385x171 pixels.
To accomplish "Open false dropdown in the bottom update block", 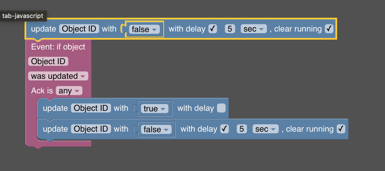I will pyautogui.click(x=156, y=129).
